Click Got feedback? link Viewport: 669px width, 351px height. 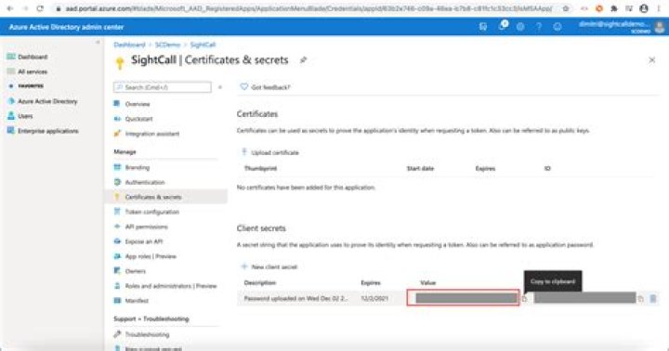265,87
